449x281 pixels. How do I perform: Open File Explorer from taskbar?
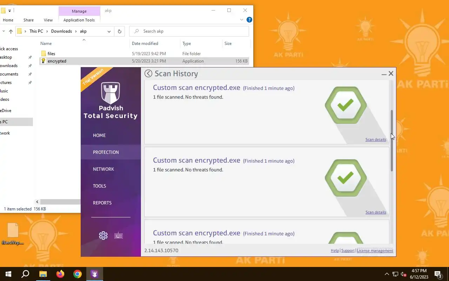[x=43, y=274]
